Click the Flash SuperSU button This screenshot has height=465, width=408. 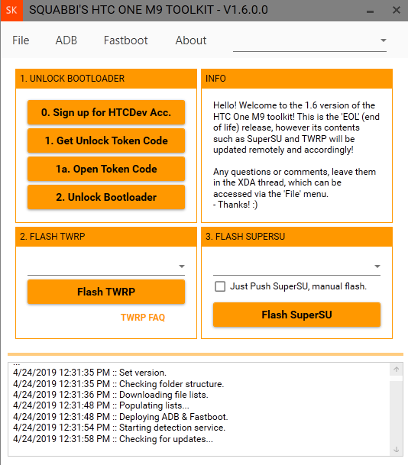296,315
